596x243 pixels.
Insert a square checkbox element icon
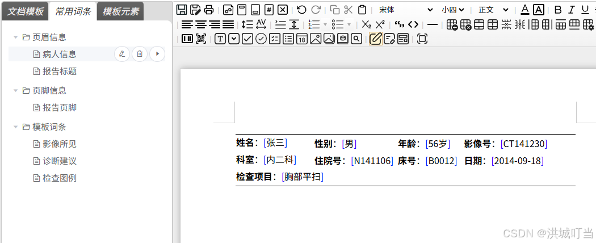247,39
